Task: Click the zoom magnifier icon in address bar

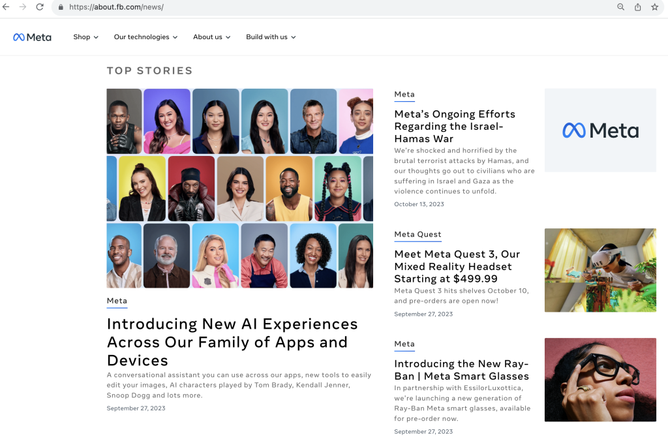Action: coord(620,7)
